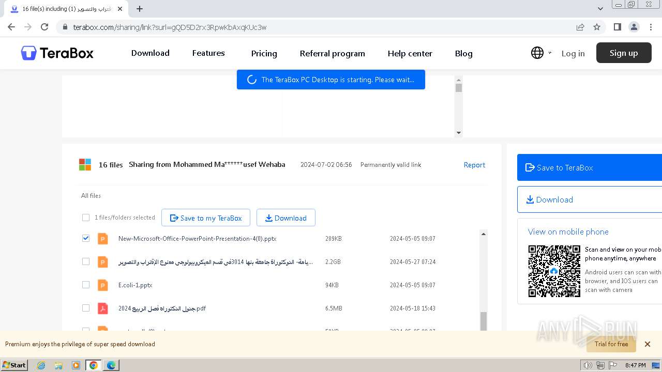Click the TeraBox logo
Screen dimensions: 662x372
(57, 53)
